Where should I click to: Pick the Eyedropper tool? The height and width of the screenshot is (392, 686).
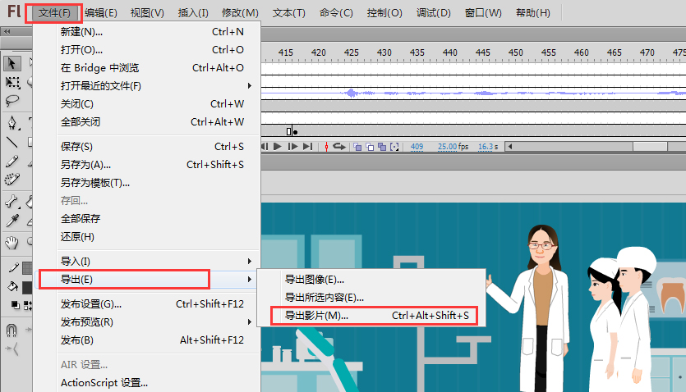pos(12,221)
